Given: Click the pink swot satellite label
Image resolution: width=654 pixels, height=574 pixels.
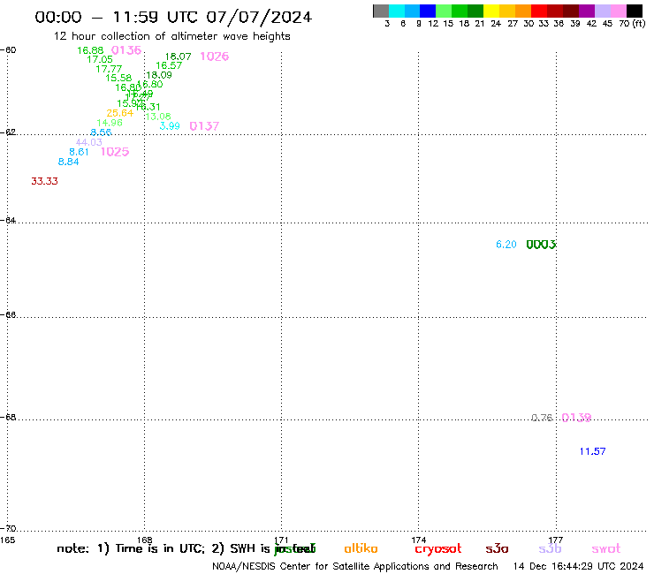Looking at the screenshot, I should (x=606, y=548).
